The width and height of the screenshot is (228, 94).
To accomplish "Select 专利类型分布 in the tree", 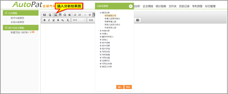I will pyautogui.click(x=110, y=16).
